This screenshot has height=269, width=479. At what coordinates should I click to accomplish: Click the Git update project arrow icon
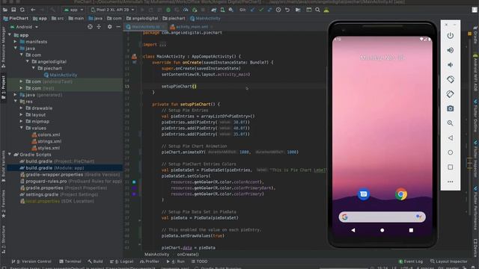click(252, 10)
